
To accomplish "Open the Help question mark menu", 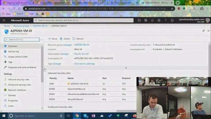I will 166,20.
